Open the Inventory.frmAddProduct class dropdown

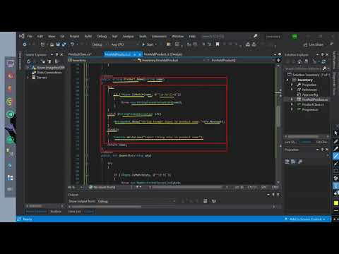click(172, 61)
